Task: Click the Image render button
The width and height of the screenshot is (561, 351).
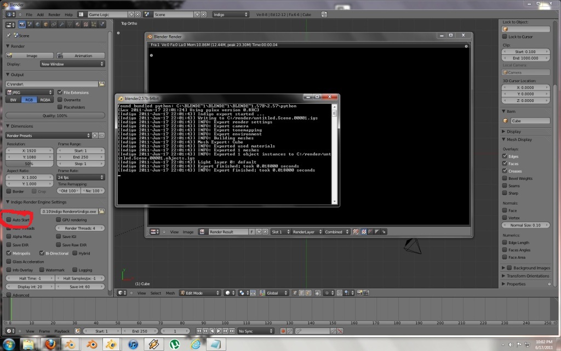Action: tap(29, 55)
